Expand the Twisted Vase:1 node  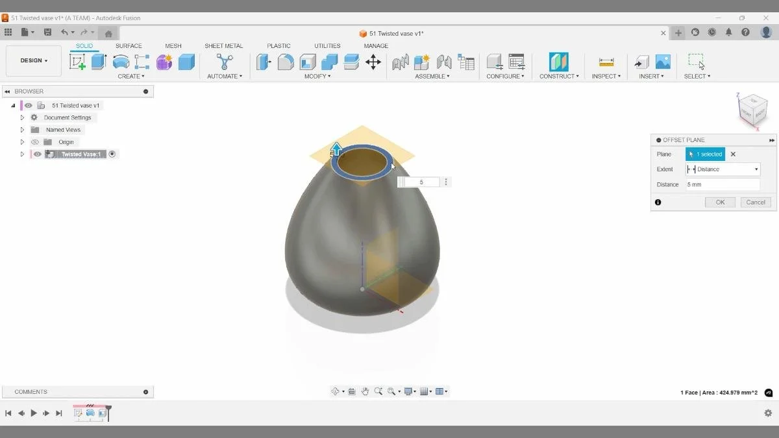click(x=22, y=154)
